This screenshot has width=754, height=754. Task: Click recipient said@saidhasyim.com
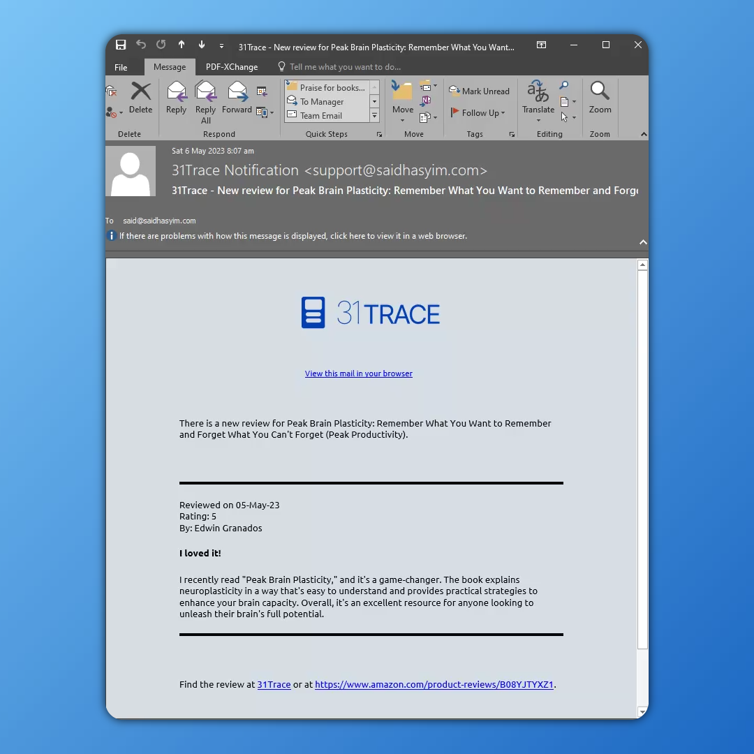coord(159,221)
